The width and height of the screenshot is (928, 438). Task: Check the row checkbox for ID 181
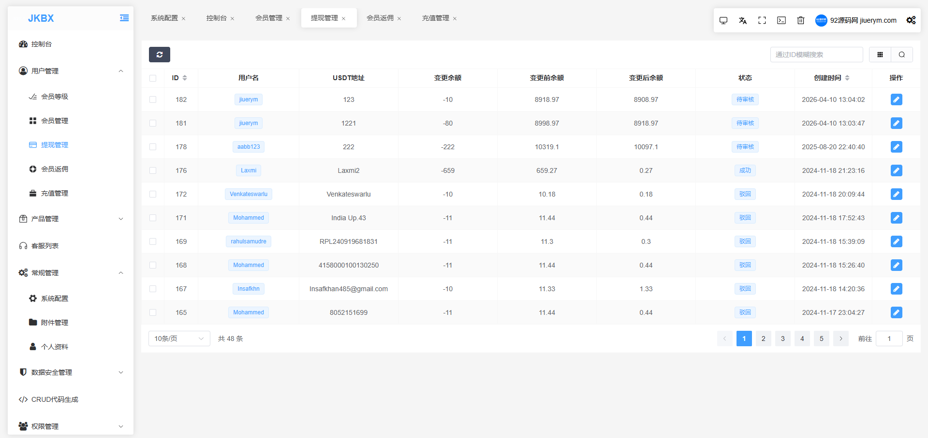pos(153,123)
